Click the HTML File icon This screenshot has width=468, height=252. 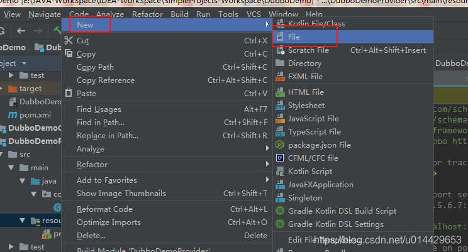[280, 92]
